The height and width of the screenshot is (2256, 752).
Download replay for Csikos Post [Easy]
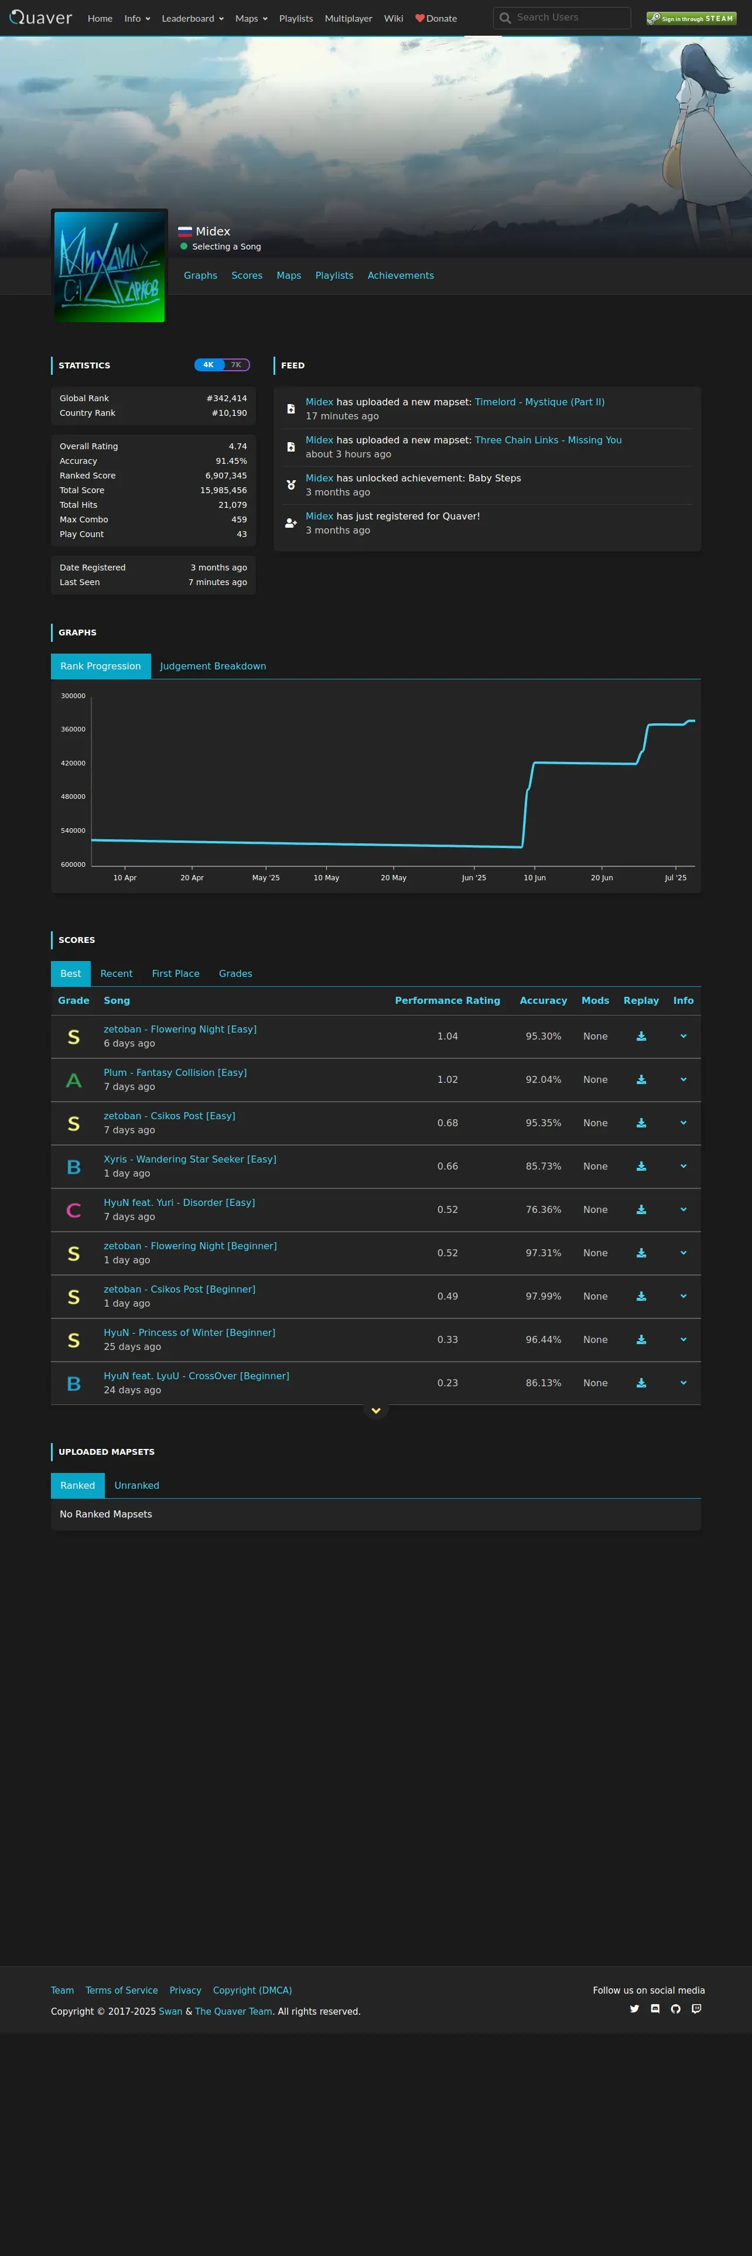(x=641, y=1123)
